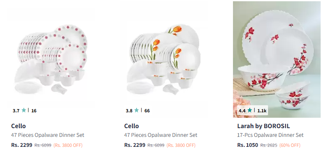Viewport: 329px width, 161px height.
Task: Click the first Cello brand name
Action: click(x=18, y=126)
